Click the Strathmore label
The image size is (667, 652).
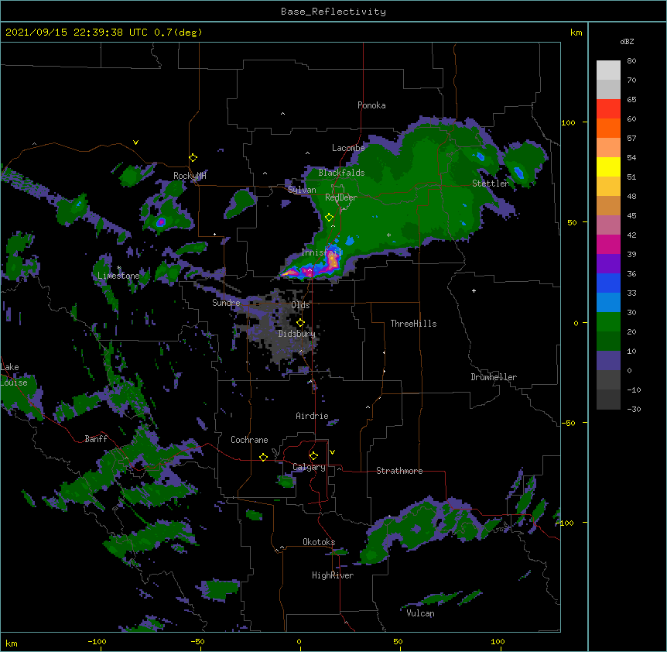click(399, 471)
